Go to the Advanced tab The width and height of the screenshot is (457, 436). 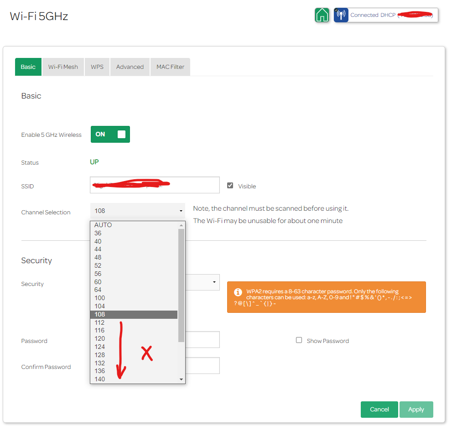click(130, 67)
